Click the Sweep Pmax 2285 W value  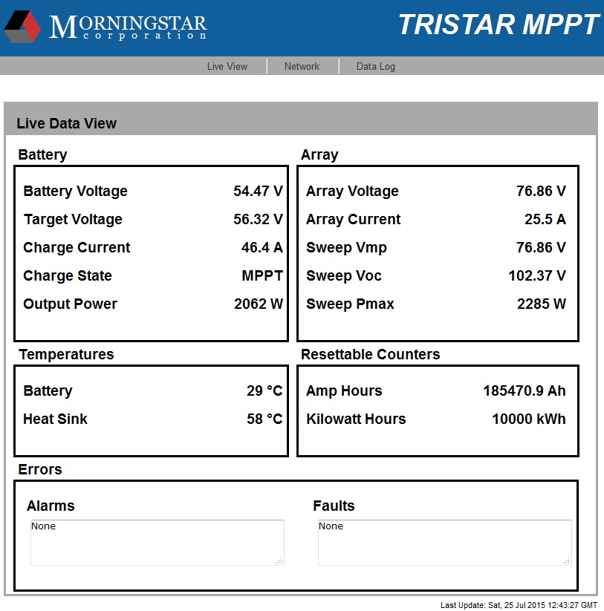[x=542, y=304]
